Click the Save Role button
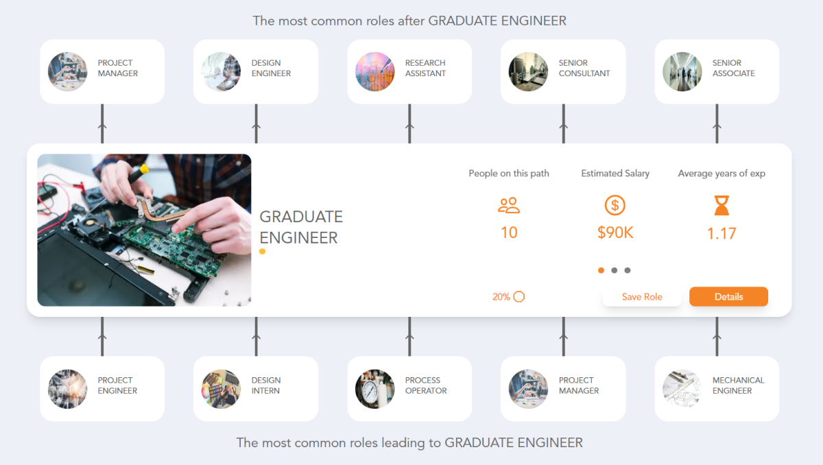 (x=642, y=296)
